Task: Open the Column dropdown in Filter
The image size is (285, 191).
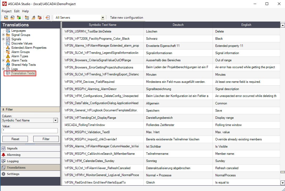Action: click(55, 120)
